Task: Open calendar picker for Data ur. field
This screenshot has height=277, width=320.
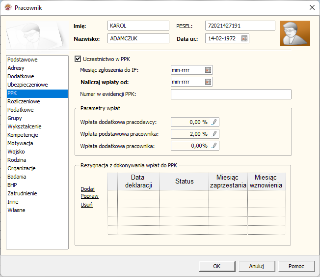Action: [244, 38]
